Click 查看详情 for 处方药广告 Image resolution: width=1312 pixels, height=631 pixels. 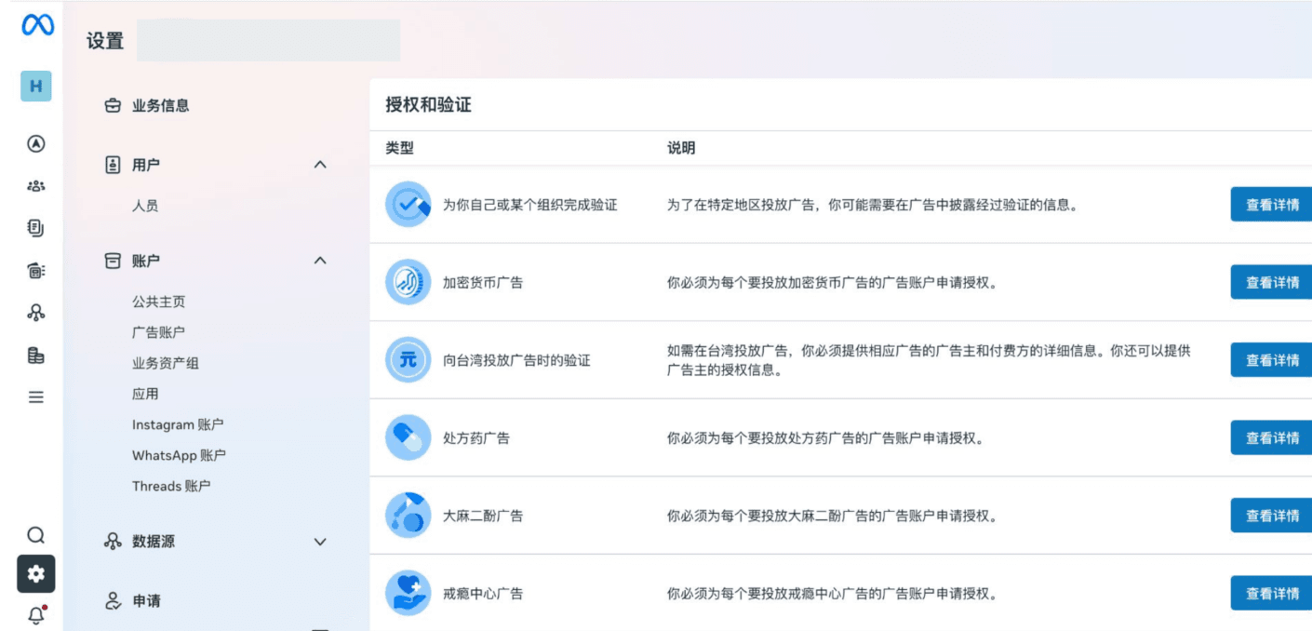tap(1271, 437)
